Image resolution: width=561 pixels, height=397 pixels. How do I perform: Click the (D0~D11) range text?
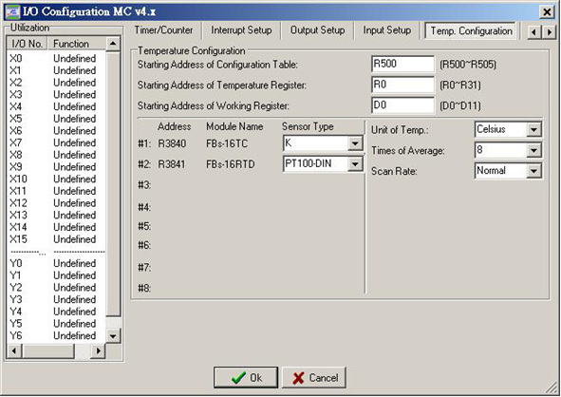[460, 106]
